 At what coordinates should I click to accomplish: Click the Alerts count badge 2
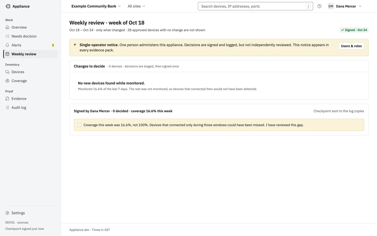point(53,45)
